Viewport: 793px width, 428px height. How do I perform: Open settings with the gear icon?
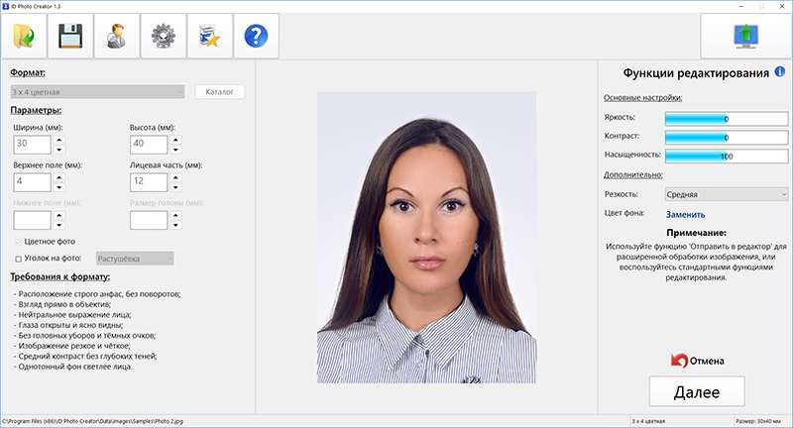click(163, 37)
